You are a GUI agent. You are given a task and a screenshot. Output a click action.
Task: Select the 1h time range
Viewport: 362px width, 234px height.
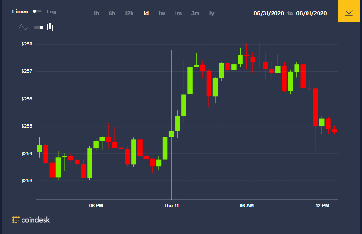[x=96, y=13]
